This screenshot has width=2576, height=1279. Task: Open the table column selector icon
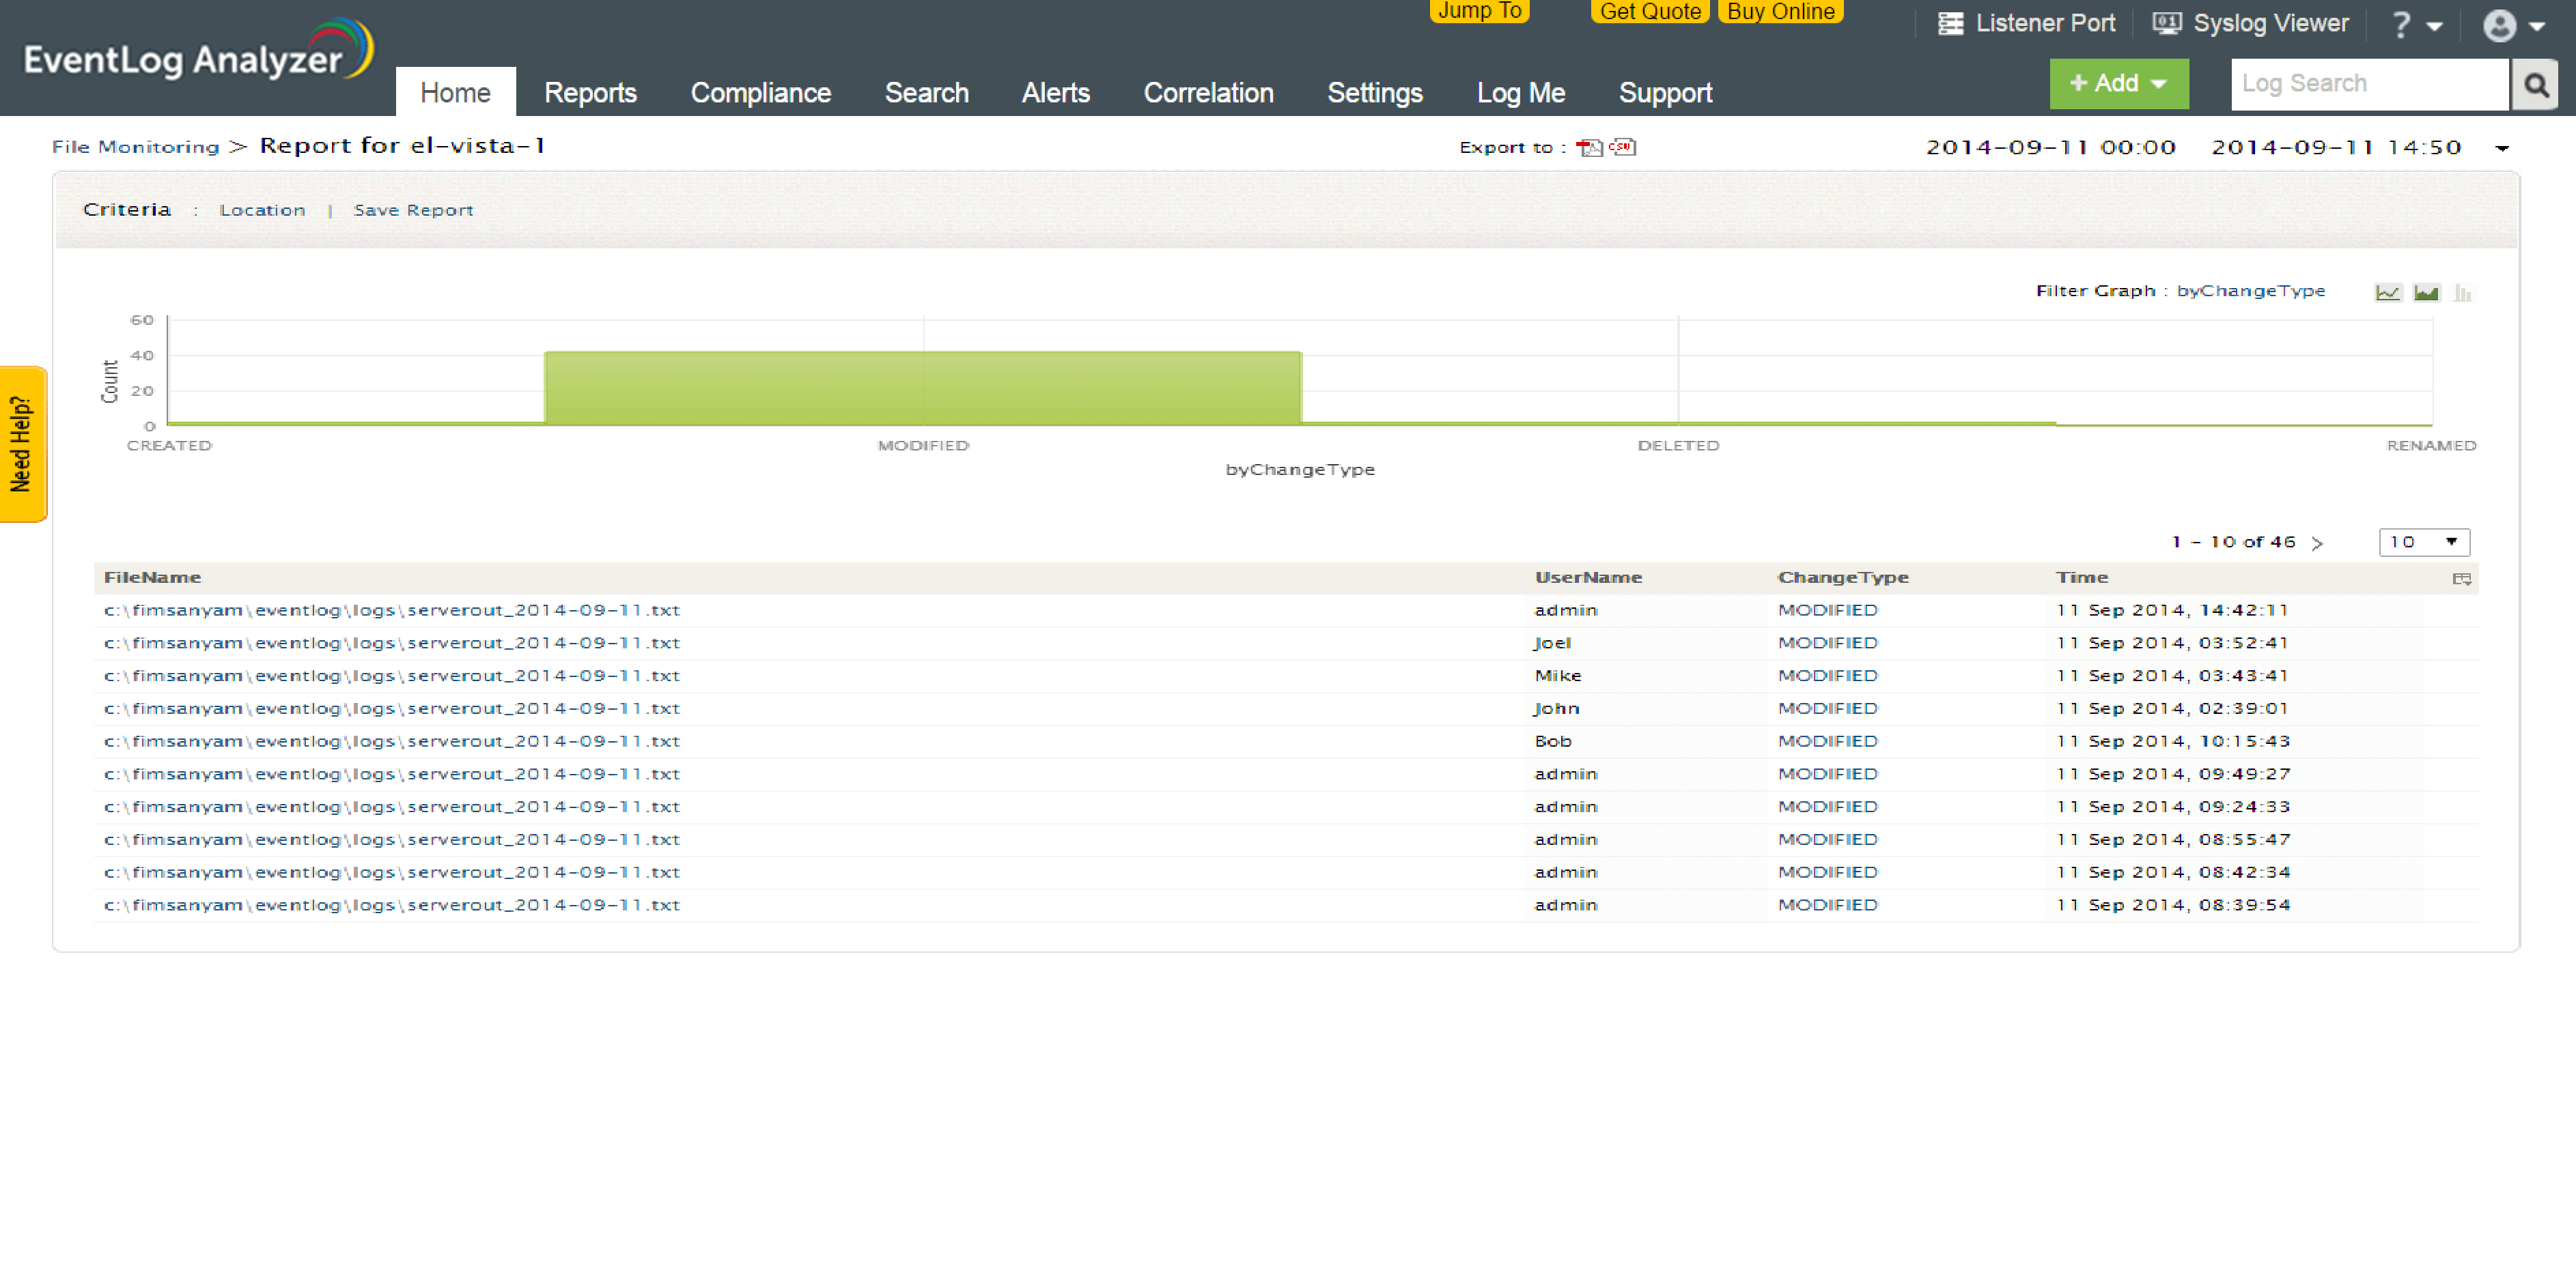(2462, 579)
